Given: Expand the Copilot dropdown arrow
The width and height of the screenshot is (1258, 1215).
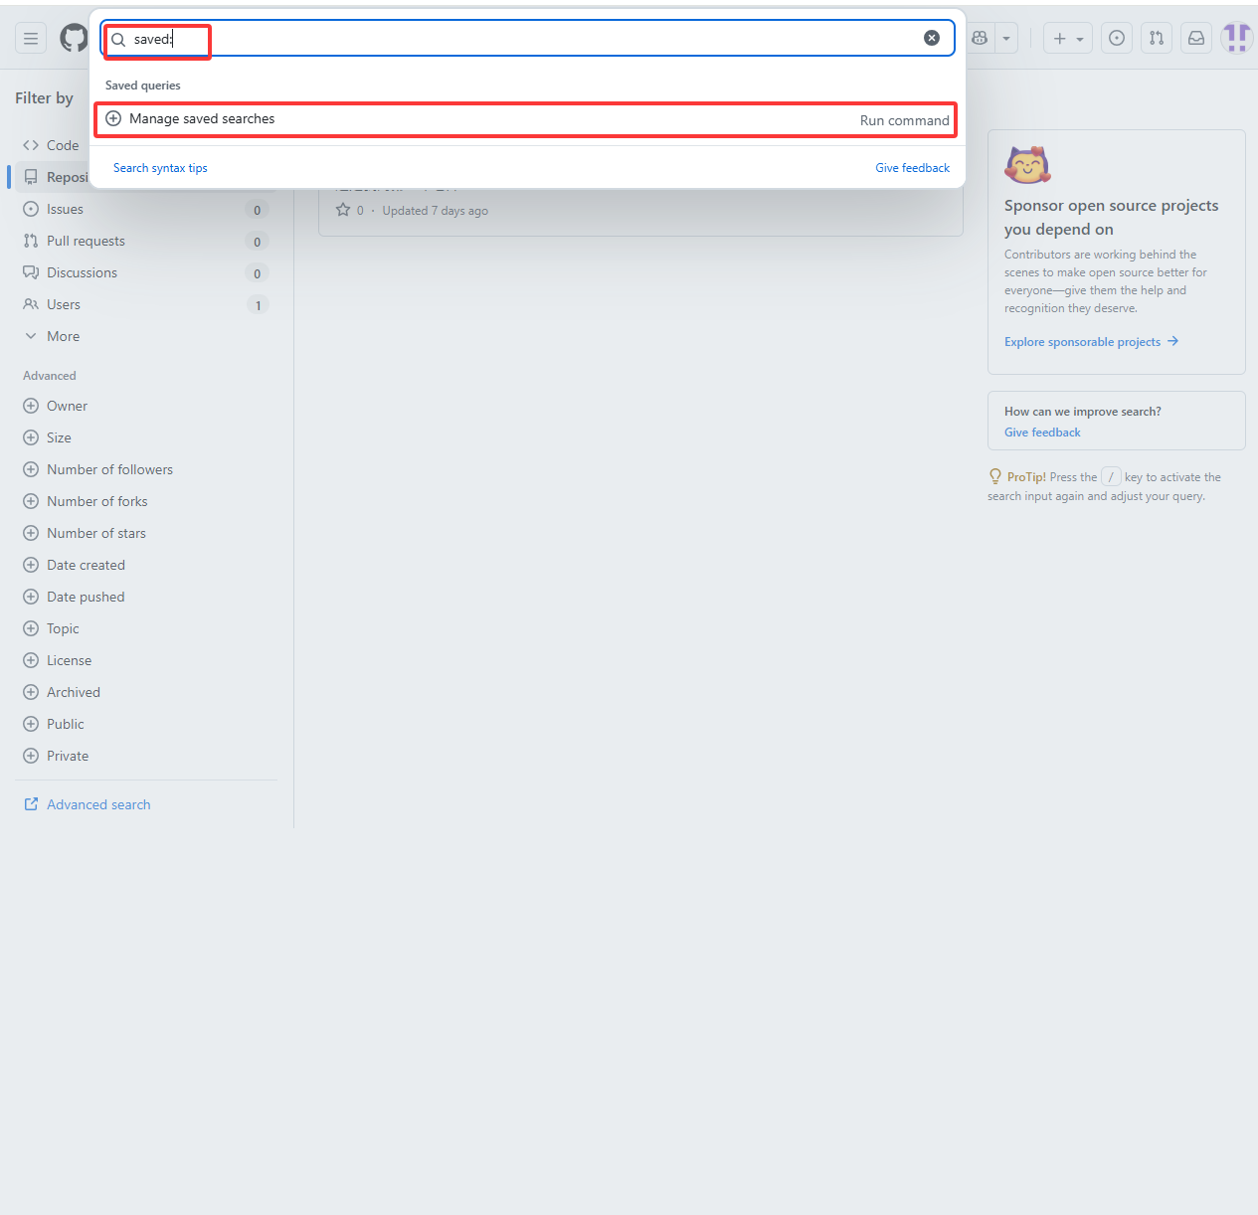Looking at the screenshot, I should pos(1006,39).
